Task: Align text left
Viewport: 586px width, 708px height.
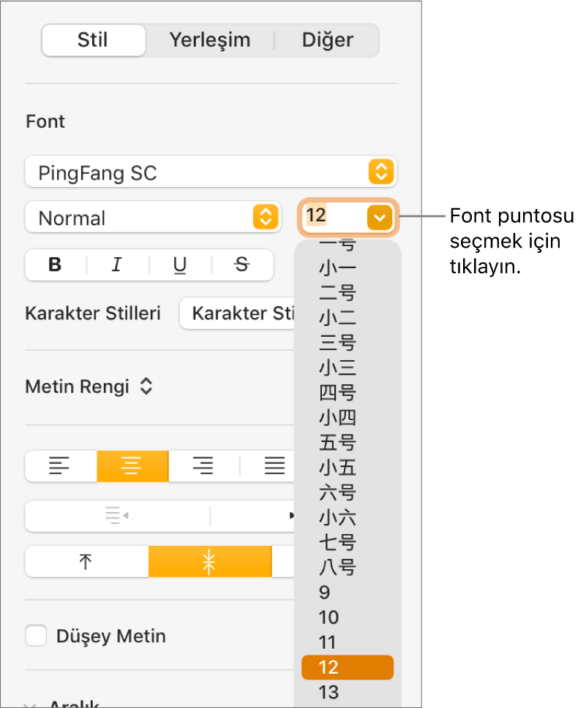Action: pos(61,466)
